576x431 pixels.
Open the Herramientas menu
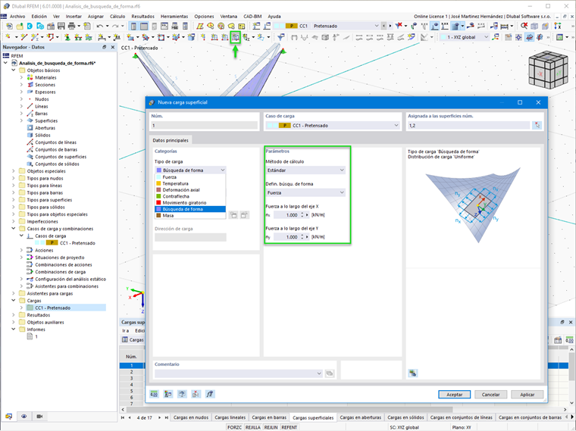(x=174, y=17)
